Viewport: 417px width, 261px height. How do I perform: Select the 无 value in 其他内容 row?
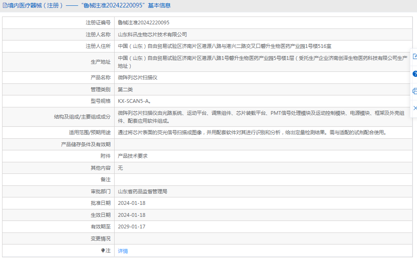(x=120, y=168)
